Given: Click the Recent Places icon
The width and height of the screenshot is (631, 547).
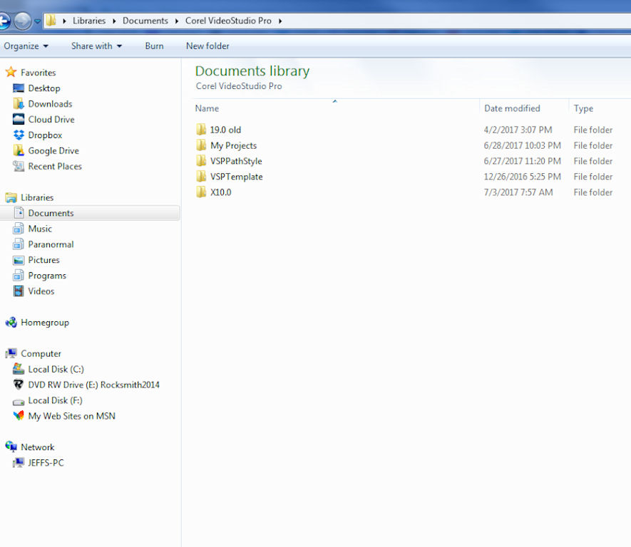Looking at the screenshot, I should [19, 166].
